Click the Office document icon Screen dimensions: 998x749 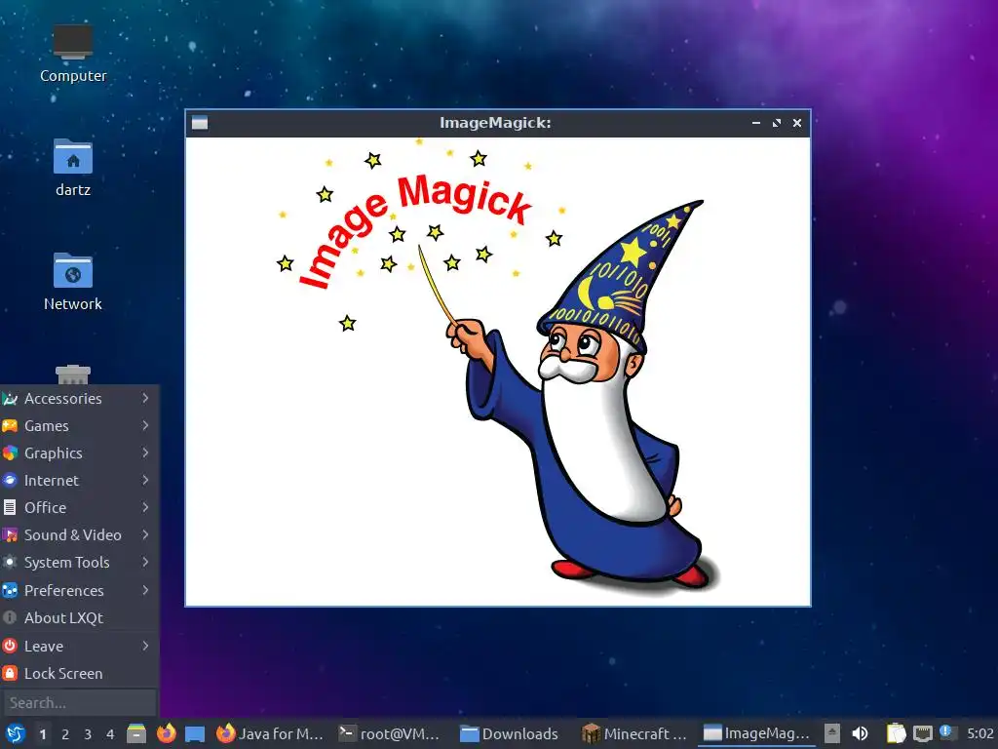[10, 508]
